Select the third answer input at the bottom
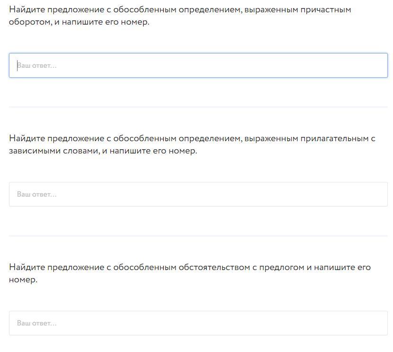 (198, 323)
